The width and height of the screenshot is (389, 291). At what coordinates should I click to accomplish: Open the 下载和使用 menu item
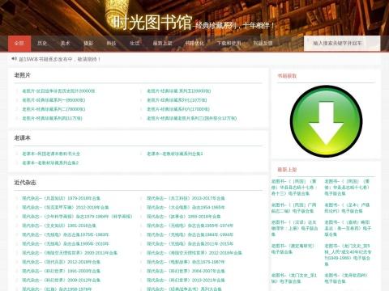pyautogui.click(x=229, y=43)
